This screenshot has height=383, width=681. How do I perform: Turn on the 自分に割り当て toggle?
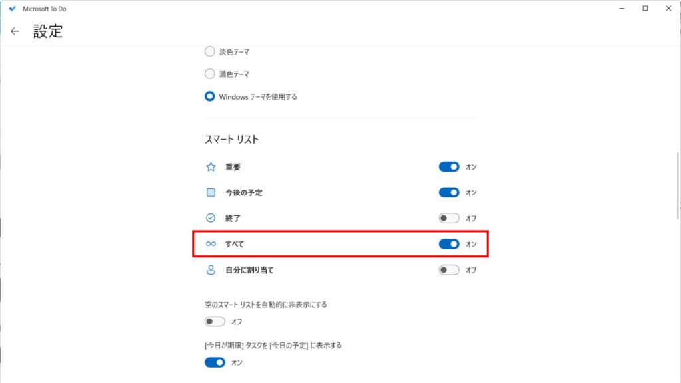point(449,270)
